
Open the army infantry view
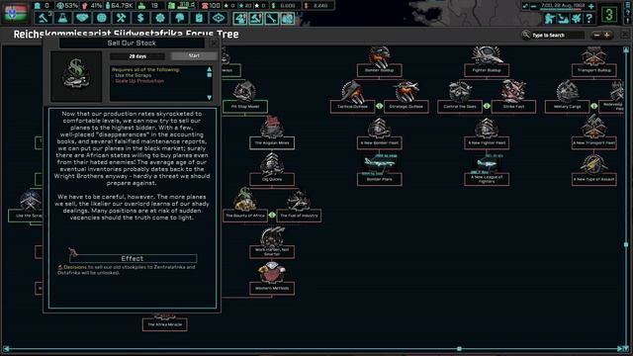[550, 18]
